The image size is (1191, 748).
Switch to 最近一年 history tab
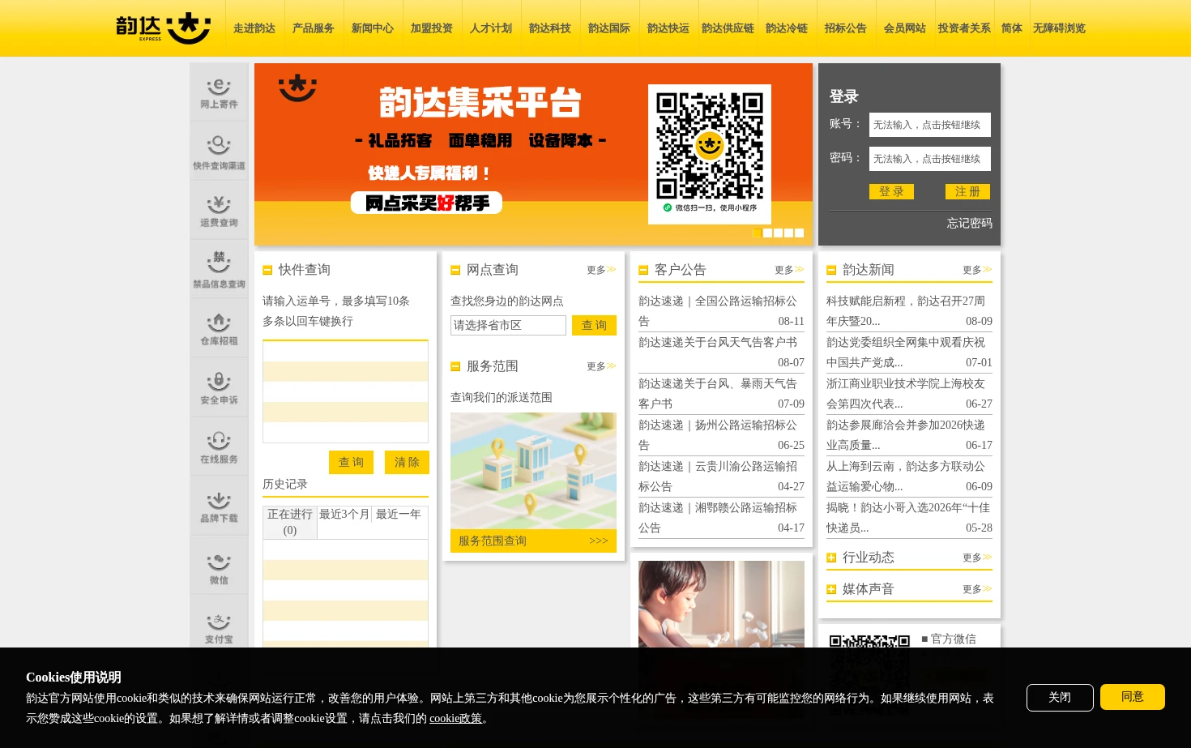(399, 515)
